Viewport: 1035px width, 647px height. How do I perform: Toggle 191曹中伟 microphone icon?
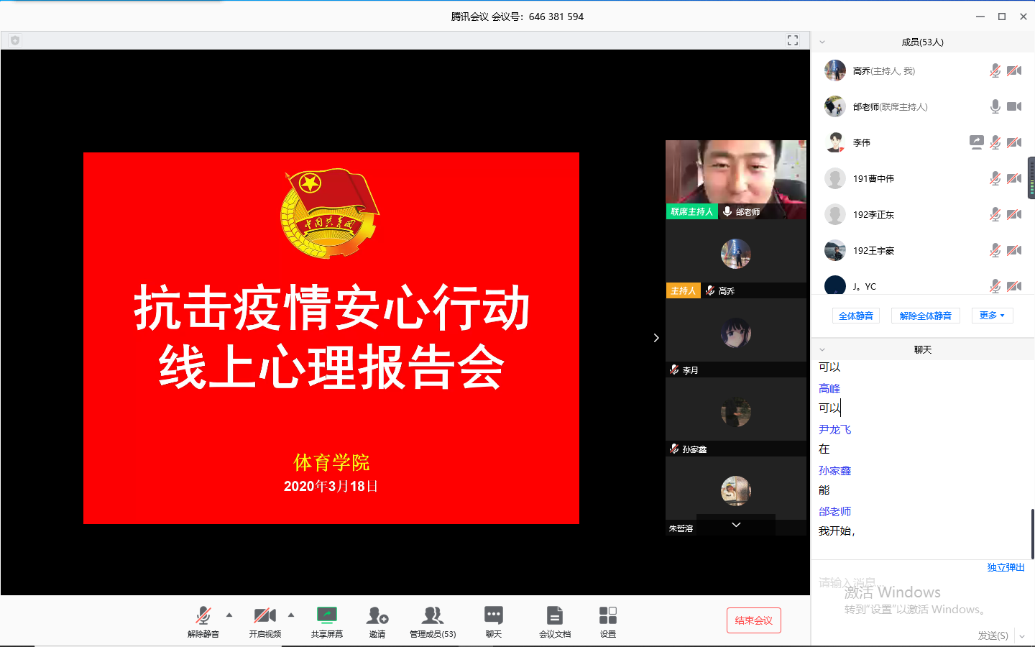pyautogui.click(x=995, y=178)
